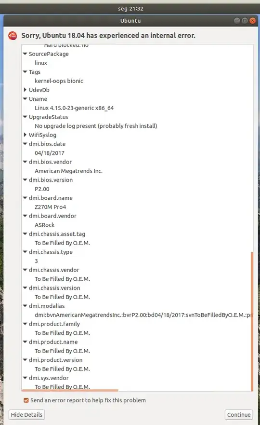Collapse the Uname entry
This screenshot has height=425, width=260.
(25, 99)
